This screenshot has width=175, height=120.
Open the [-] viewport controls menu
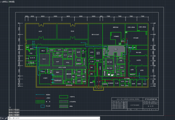pos(1,2)
